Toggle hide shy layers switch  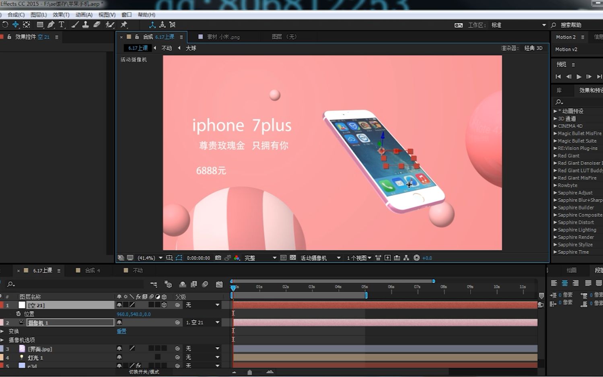[x=183, y=284]
